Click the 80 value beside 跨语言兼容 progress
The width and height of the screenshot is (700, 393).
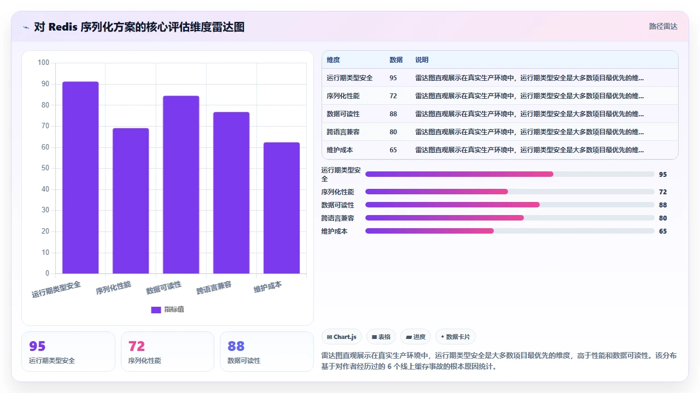click(x=663, y=218)
